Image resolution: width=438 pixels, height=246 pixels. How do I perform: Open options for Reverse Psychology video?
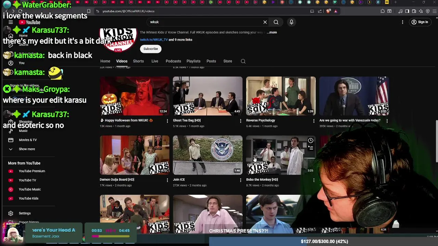(x=314, y=121)
